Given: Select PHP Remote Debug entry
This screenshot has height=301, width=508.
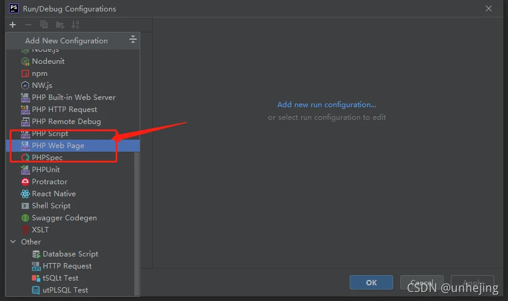Looking at the screenshot, I should pyautogui.click(x=66, y=122).
